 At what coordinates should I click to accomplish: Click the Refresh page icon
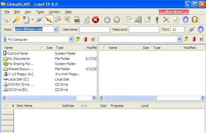[x=86, y=20]
